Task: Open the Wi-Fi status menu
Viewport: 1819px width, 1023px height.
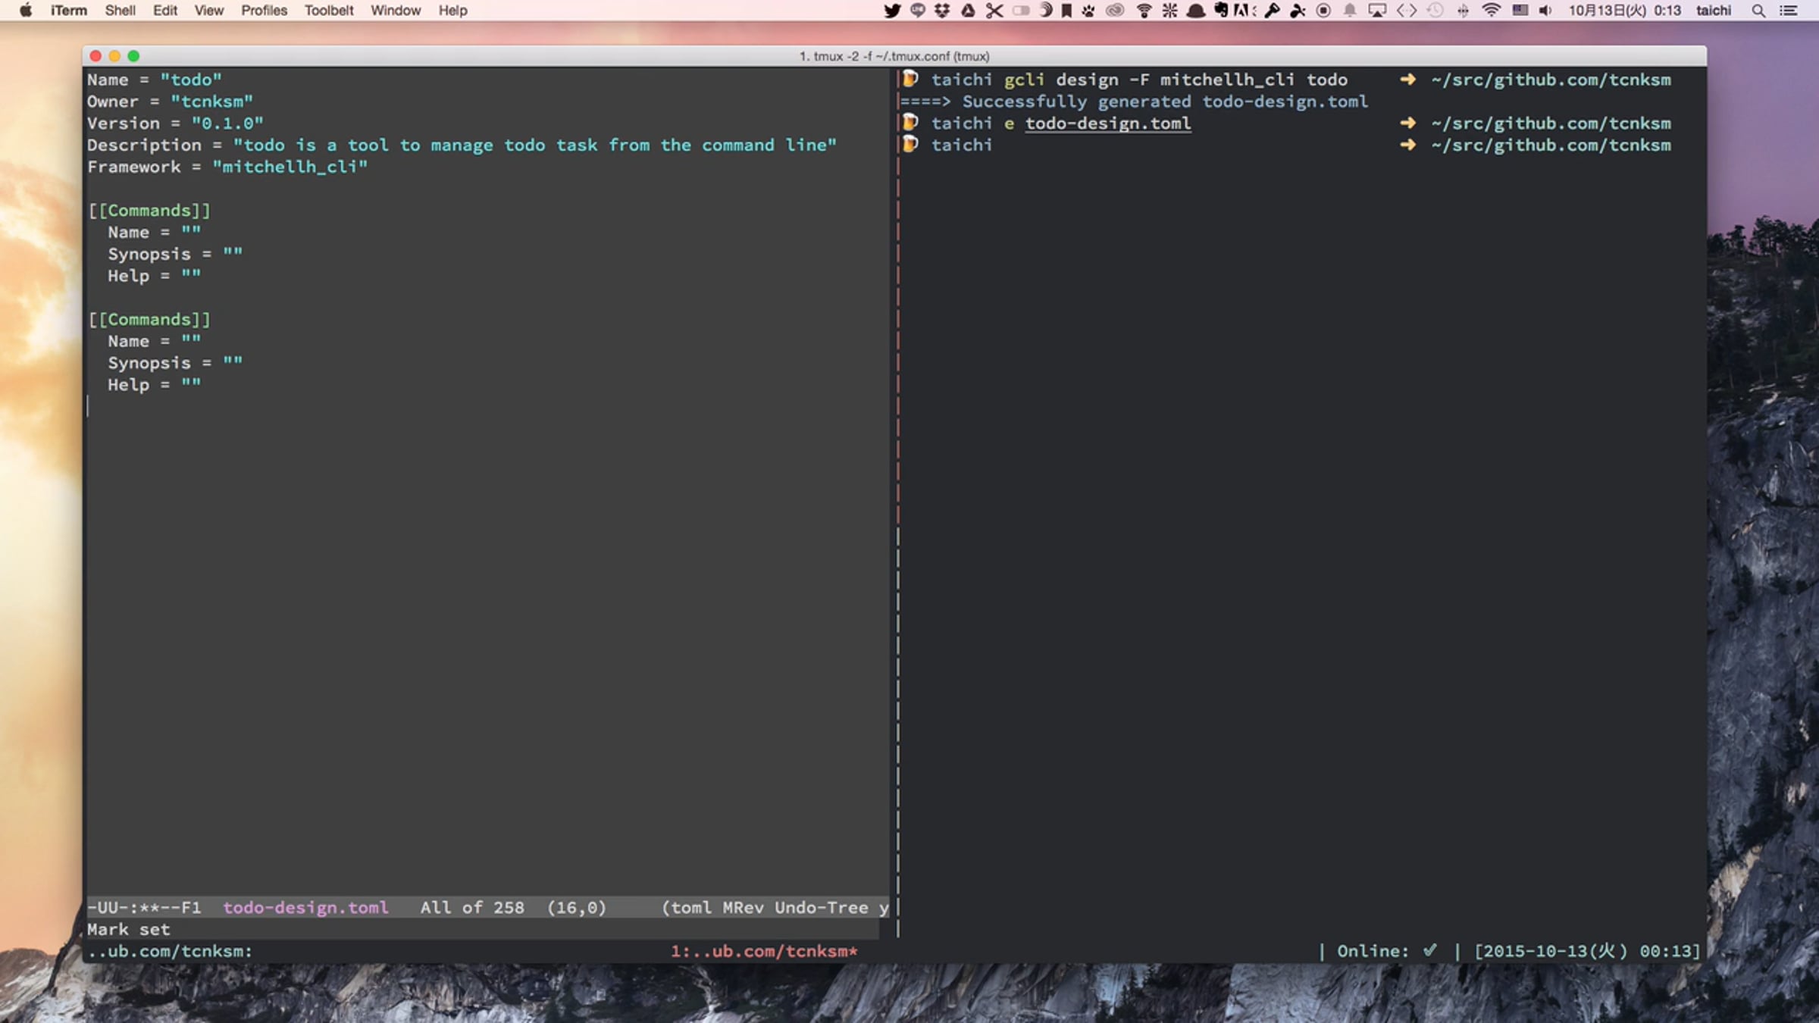Action: pos(1491,11)
